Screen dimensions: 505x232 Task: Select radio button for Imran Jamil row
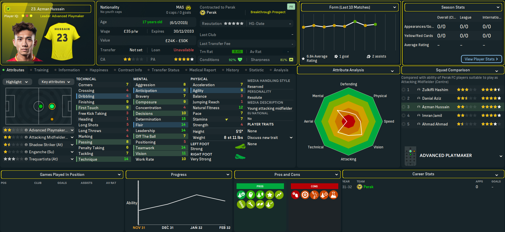[404, 115]
